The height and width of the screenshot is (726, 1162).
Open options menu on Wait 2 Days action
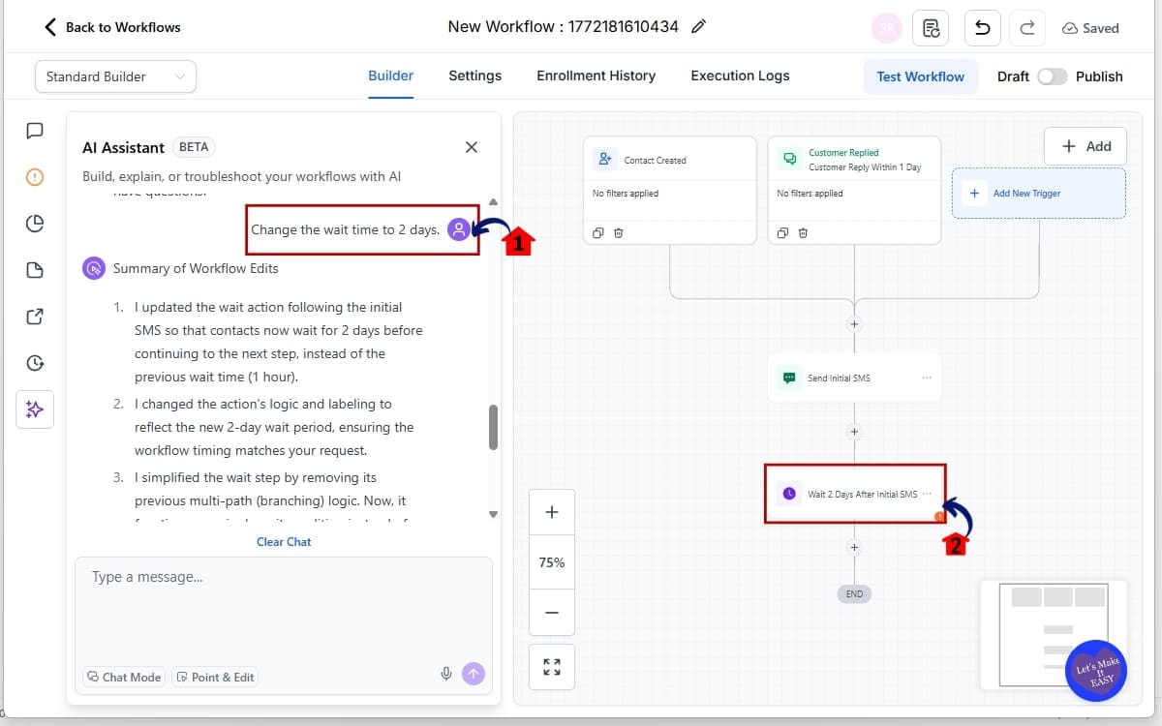[x=927, y=493]
